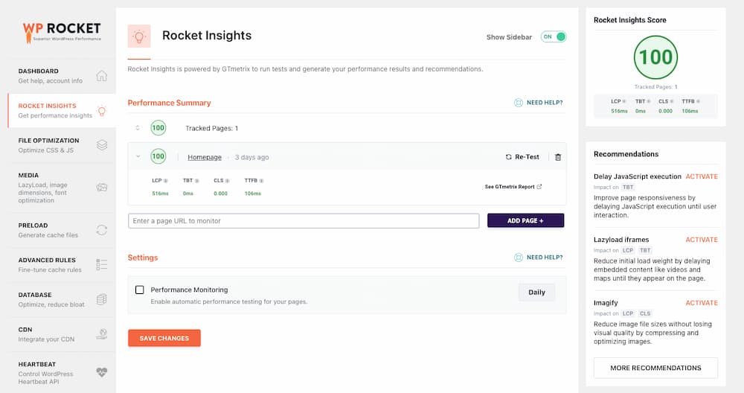Screen dimensions: 744x393
Task: Click the '3 days ago' timestamp
Action: [252, 157]
